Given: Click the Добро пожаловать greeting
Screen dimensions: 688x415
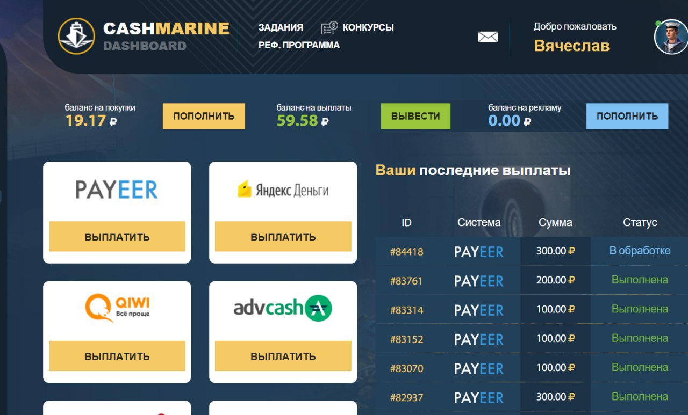Looking at the screenshot, I should point(575,26).
